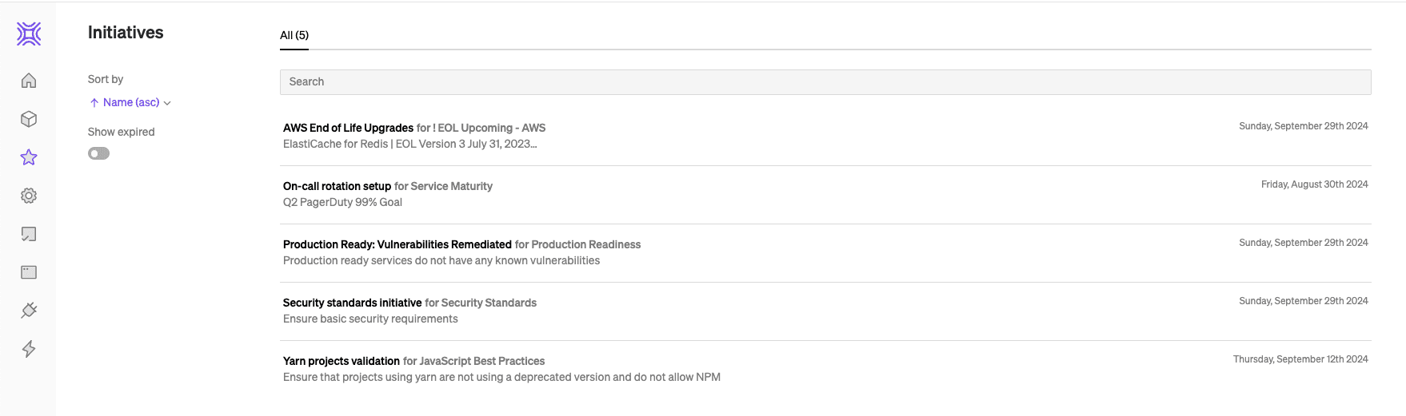Click the lightning bolt icon in the sidebar
Screen dimensions: 1406x416
29,349
